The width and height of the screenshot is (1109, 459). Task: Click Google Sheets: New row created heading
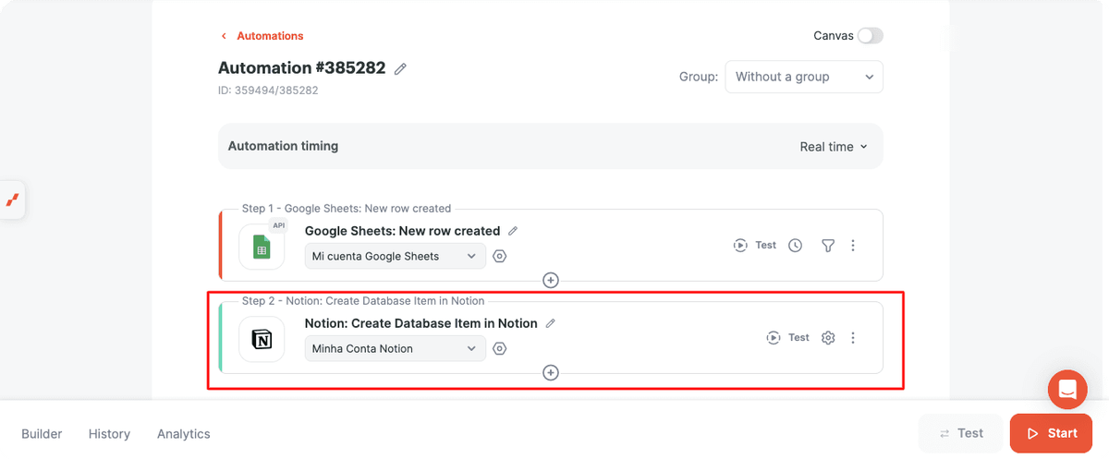click(402, 231)
